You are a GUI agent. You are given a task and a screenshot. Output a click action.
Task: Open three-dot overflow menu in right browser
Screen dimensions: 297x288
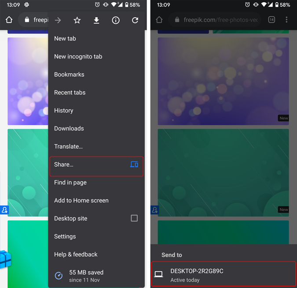point(286,19)
